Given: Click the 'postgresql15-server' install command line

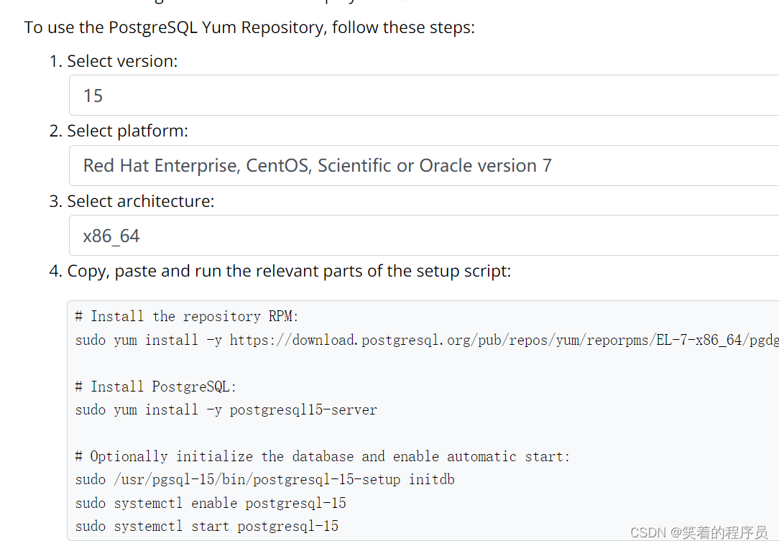Looking at the screenshot, I should [x=226, y=410].
